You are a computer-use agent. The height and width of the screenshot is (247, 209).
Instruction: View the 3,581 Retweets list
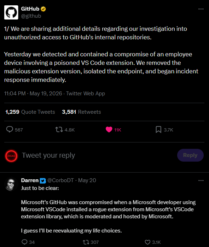[x=81, y=112]
